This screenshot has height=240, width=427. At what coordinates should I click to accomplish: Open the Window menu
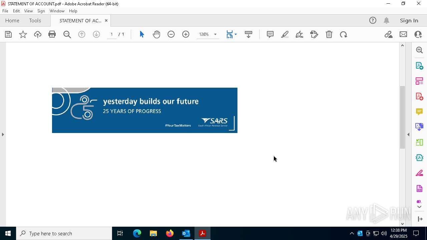(57, 11)
